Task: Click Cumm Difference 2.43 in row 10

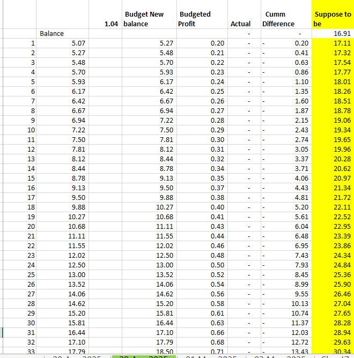Action: 286,130
